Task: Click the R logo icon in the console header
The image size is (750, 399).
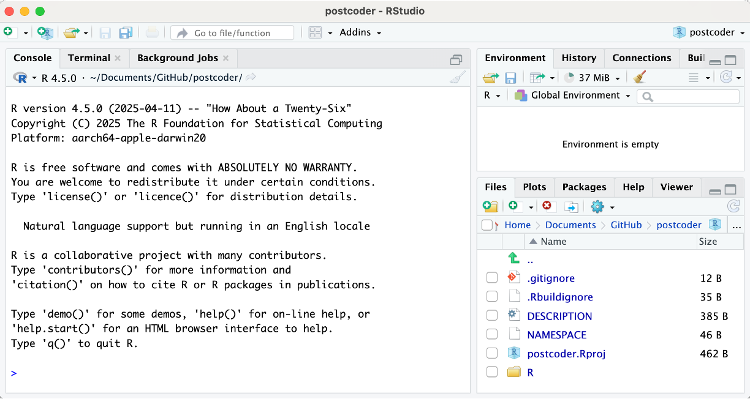Action: pos(20,78)
